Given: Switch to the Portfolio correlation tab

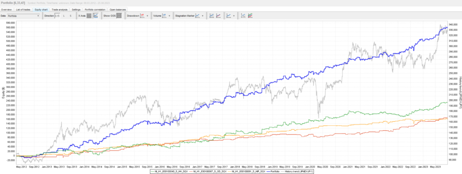Looking at the screenshot, I should pos(95,10).
